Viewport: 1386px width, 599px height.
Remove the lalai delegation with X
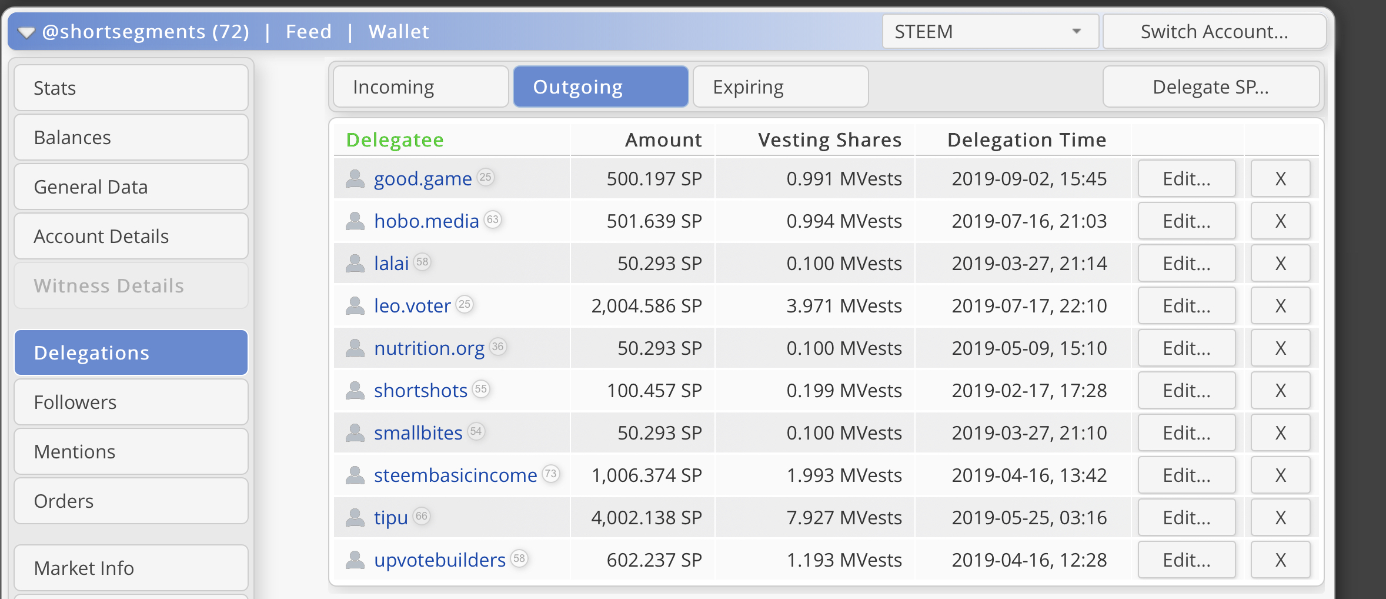(1280, 263)
